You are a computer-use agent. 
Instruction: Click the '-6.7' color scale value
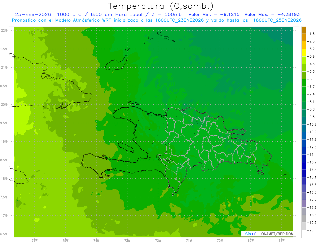point(311,87)
